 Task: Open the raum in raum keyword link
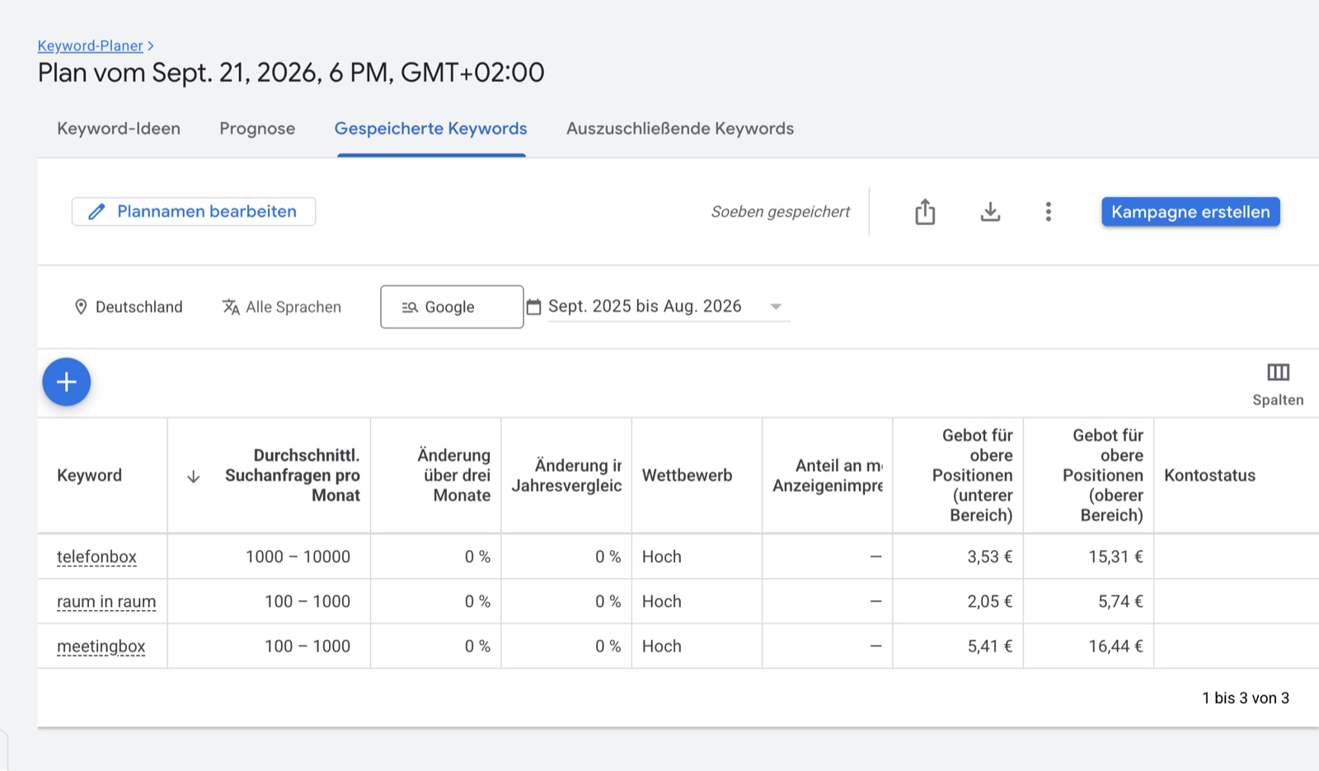106,602
